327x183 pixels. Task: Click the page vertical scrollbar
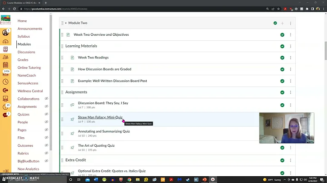point(326,51)
